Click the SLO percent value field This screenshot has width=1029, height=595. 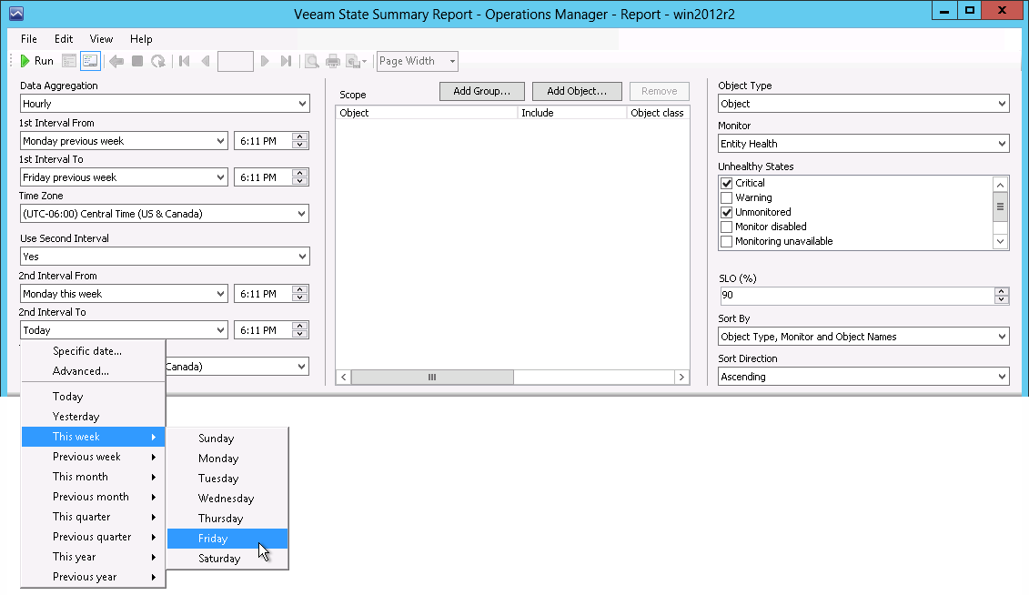click(x=856, y=295)
